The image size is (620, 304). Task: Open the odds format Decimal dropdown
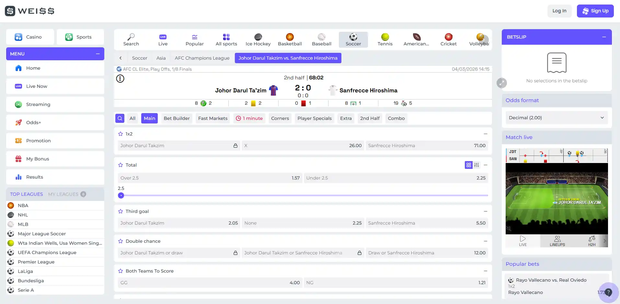pos(557,118)
